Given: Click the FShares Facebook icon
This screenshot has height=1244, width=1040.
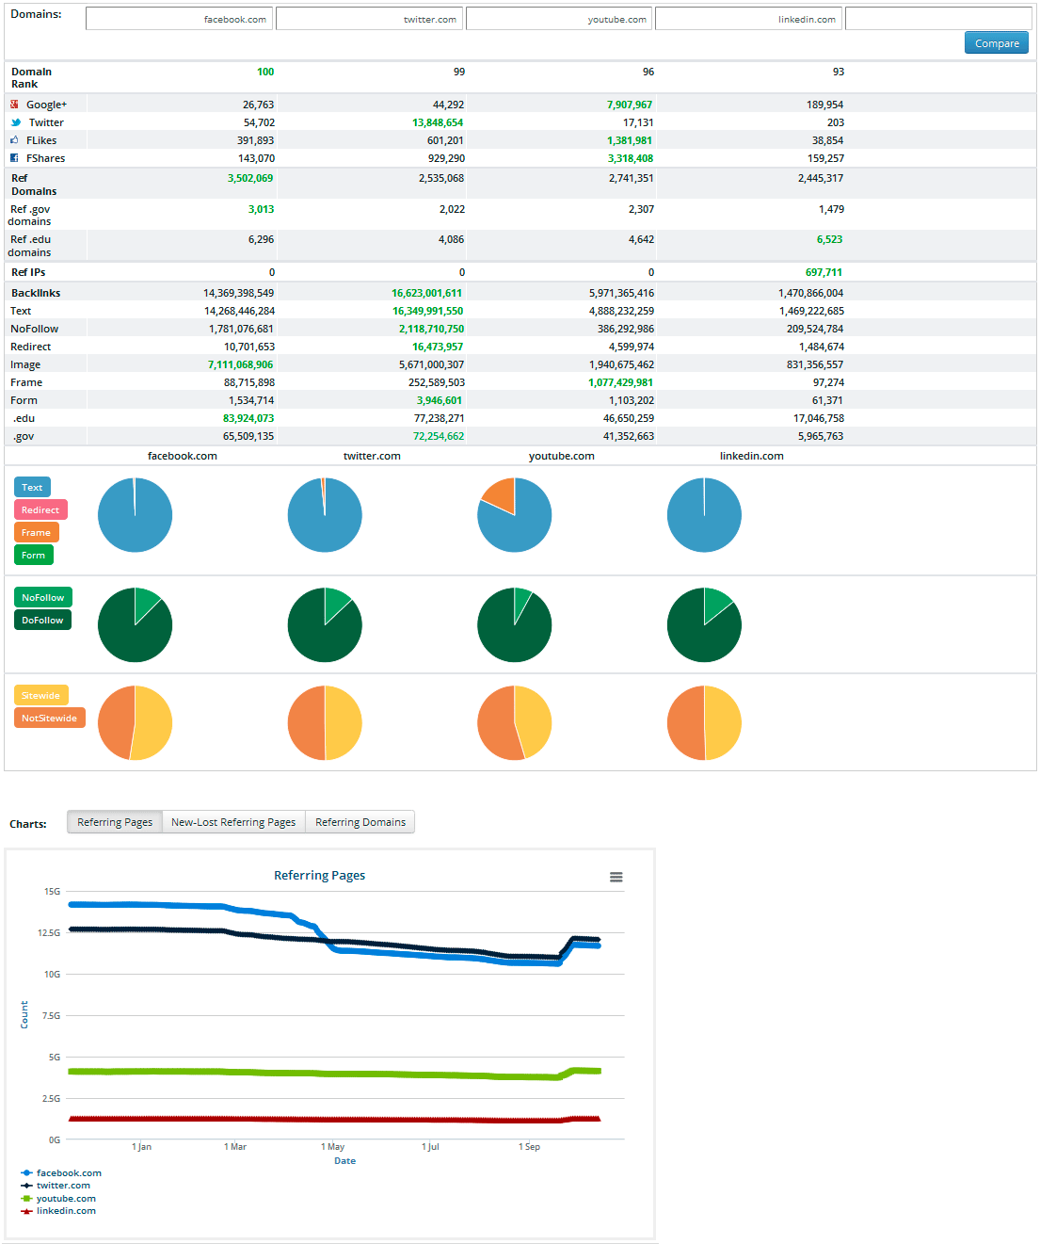Looking at the screenshot, I should click(15, 158).
